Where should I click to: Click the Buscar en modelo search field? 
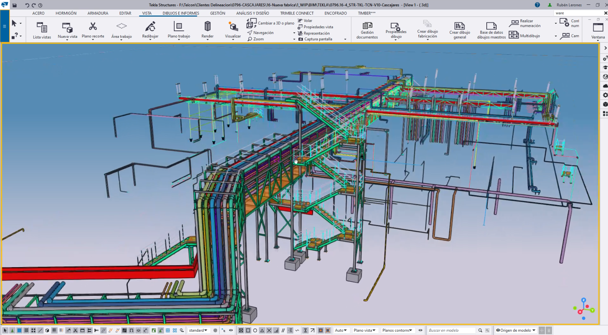[452, 330]
